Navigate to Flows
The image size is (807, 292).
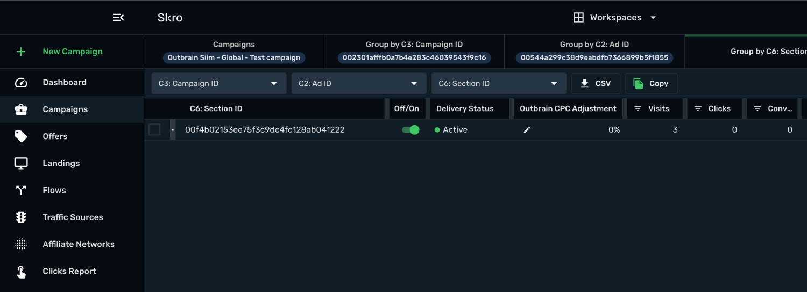tap(54, 190)
